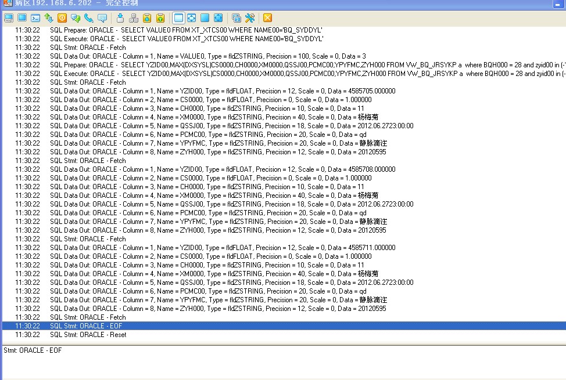Select the Full Control connection mode icon

(9, 17)
